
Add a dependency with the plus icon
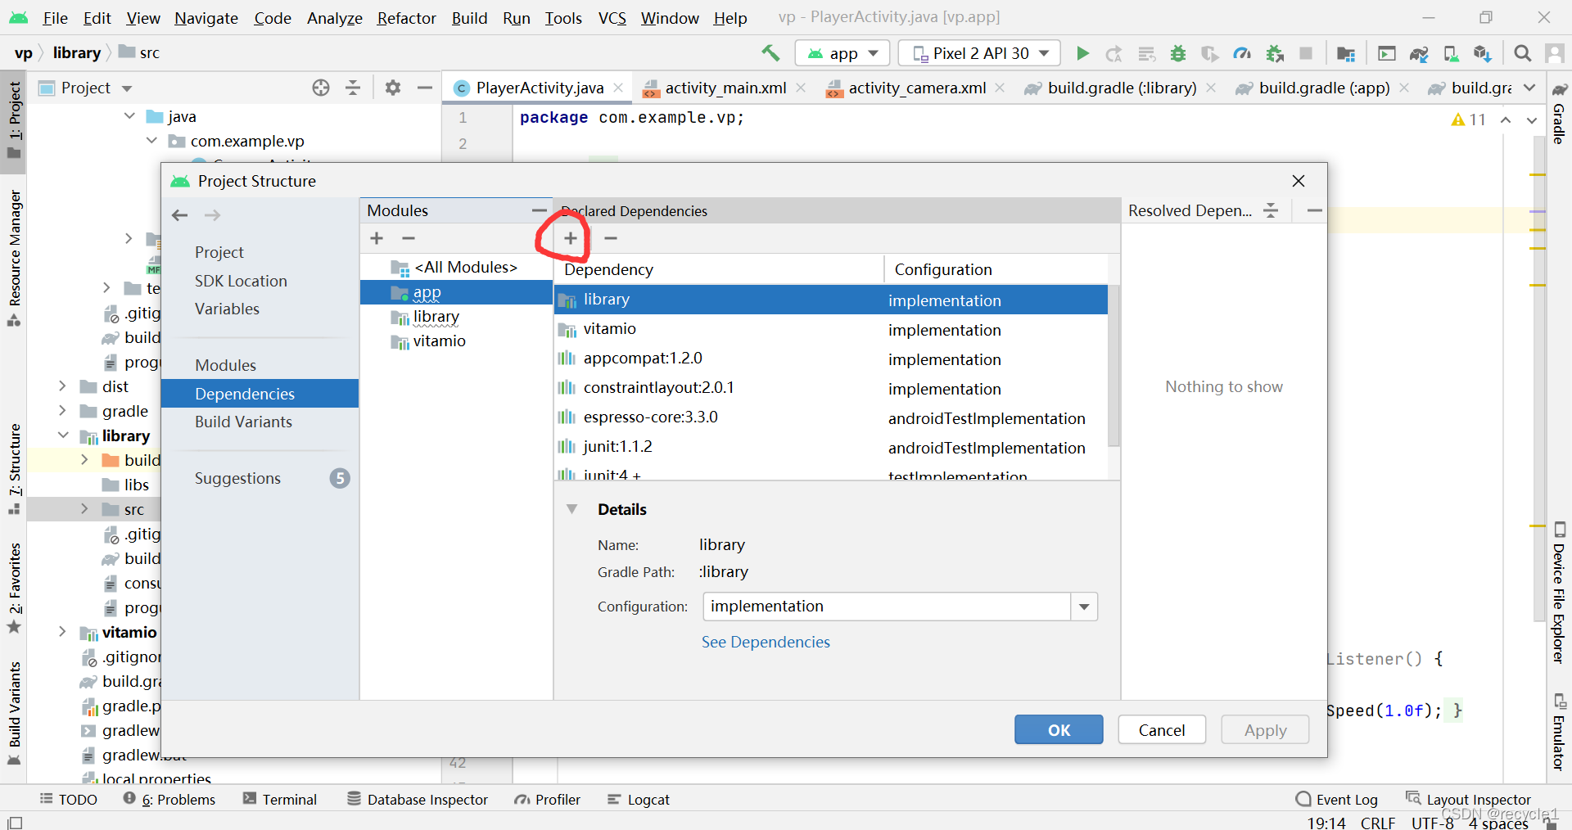571,238
